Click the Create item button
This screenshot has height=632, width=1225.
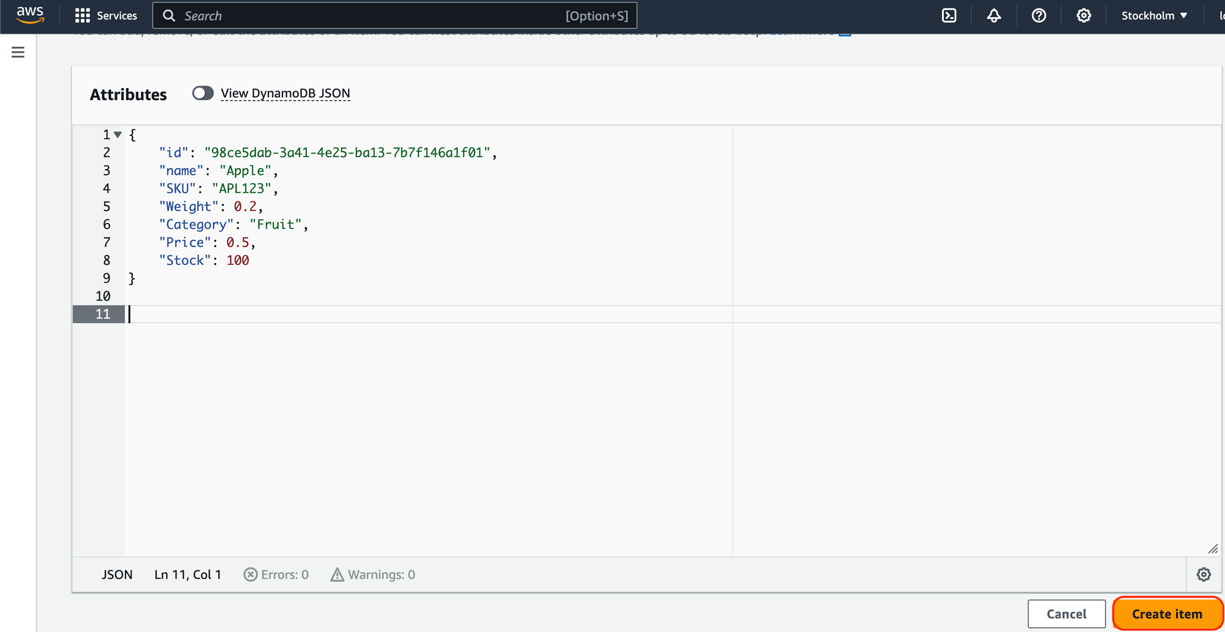pos(1167,614)
